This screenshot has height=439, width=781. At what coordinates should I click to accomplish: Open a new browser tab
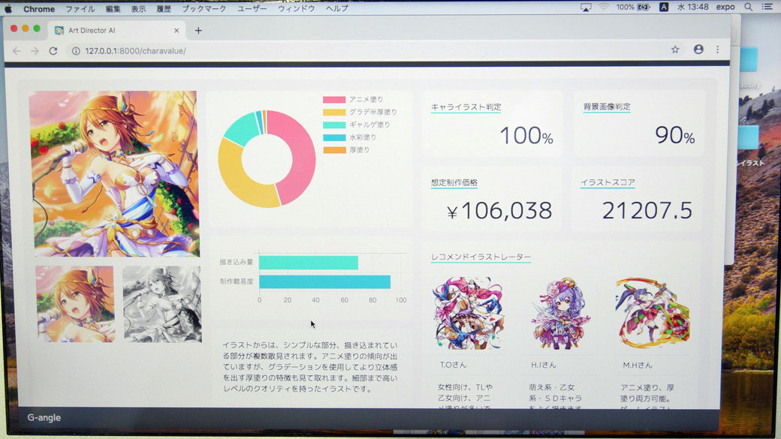click(198, 30)
